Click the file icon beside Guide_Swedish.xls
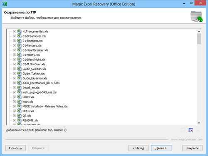This screenshot has height=156, width=208. pos(19,69)
